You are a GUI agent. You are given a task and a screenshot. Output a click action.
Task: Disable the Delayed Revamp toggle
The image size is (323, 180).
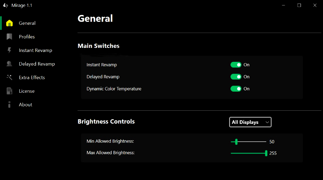pyautogui.click(x=236, y=77)
